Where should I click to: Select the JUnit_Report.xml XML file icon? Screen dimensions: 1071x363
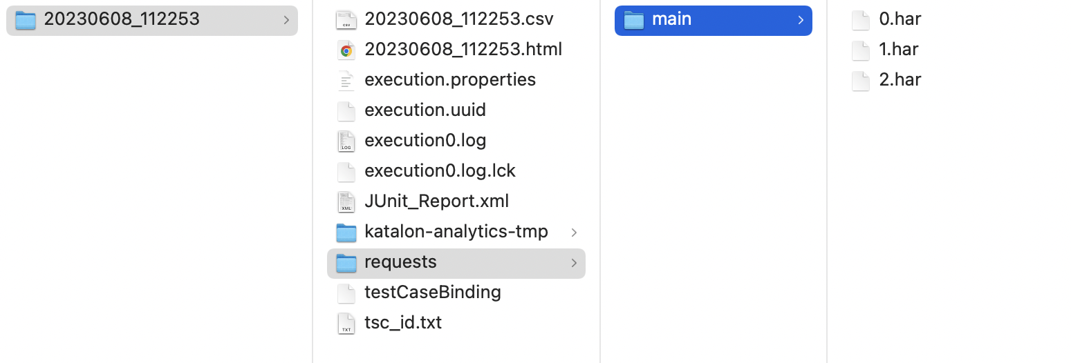(x=346, y=202)
